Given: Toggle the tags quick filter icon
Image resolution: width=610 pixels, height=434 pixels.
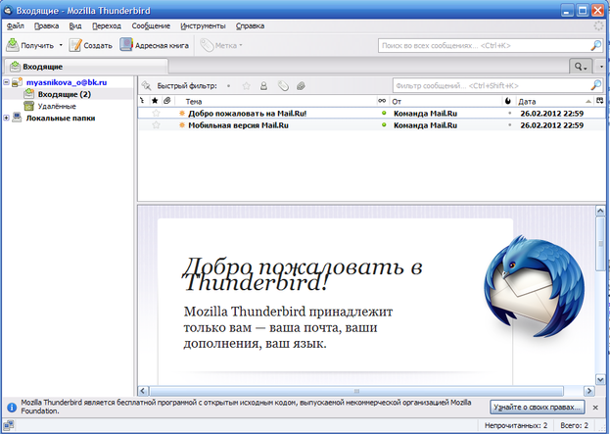Looking at the screenshot, I should click(283, 86).
